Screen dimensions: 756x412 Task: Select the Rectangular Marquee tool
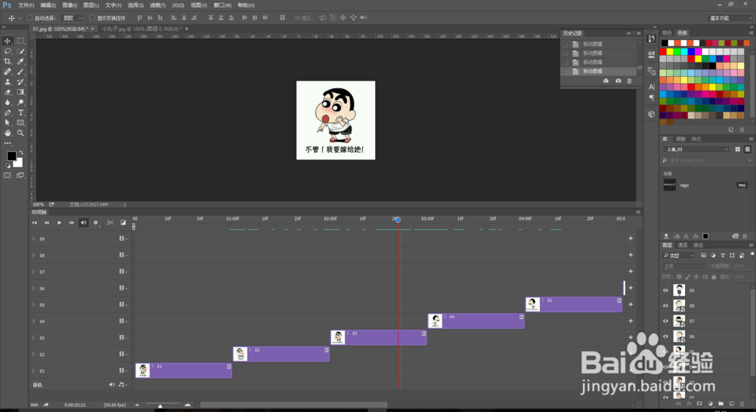click(20, 41)
